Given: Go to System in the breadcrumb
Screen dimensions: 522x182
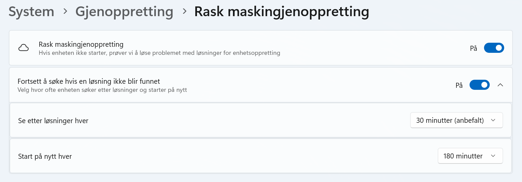Looking at the screenshot, I should 31,11.
